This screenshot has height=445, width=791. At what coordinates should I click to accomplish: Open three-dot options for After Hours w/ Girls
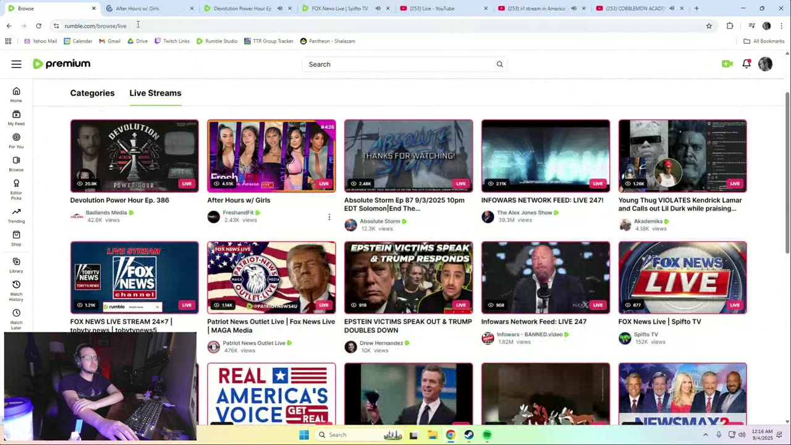pyautogui.click(x=329, y=217)
